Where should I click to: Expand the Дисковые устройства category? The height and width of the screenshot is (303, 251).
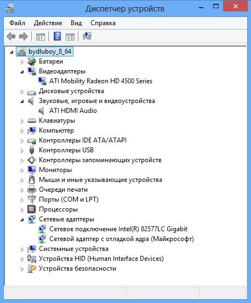[22, 92]
